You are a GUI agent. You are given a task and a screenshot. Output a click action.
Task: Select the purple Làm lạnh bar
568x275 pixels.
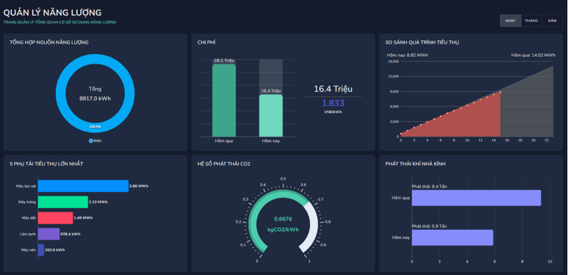49,234
